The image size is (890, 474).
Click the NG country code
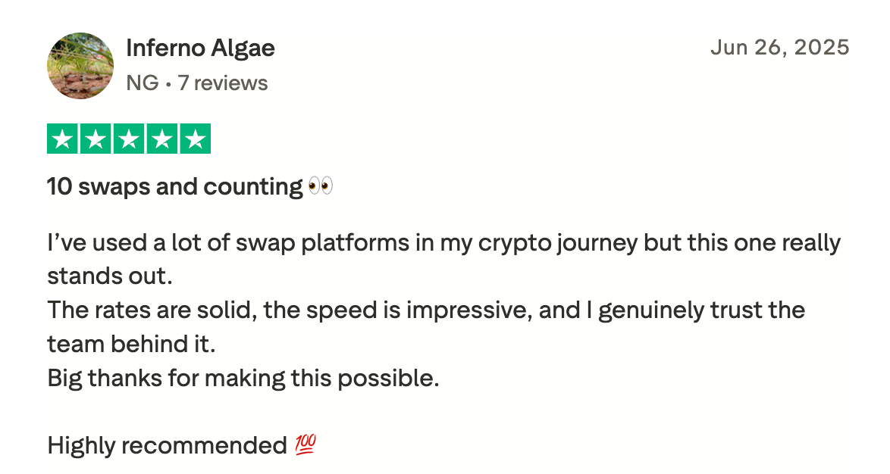(x=143, y=83)
